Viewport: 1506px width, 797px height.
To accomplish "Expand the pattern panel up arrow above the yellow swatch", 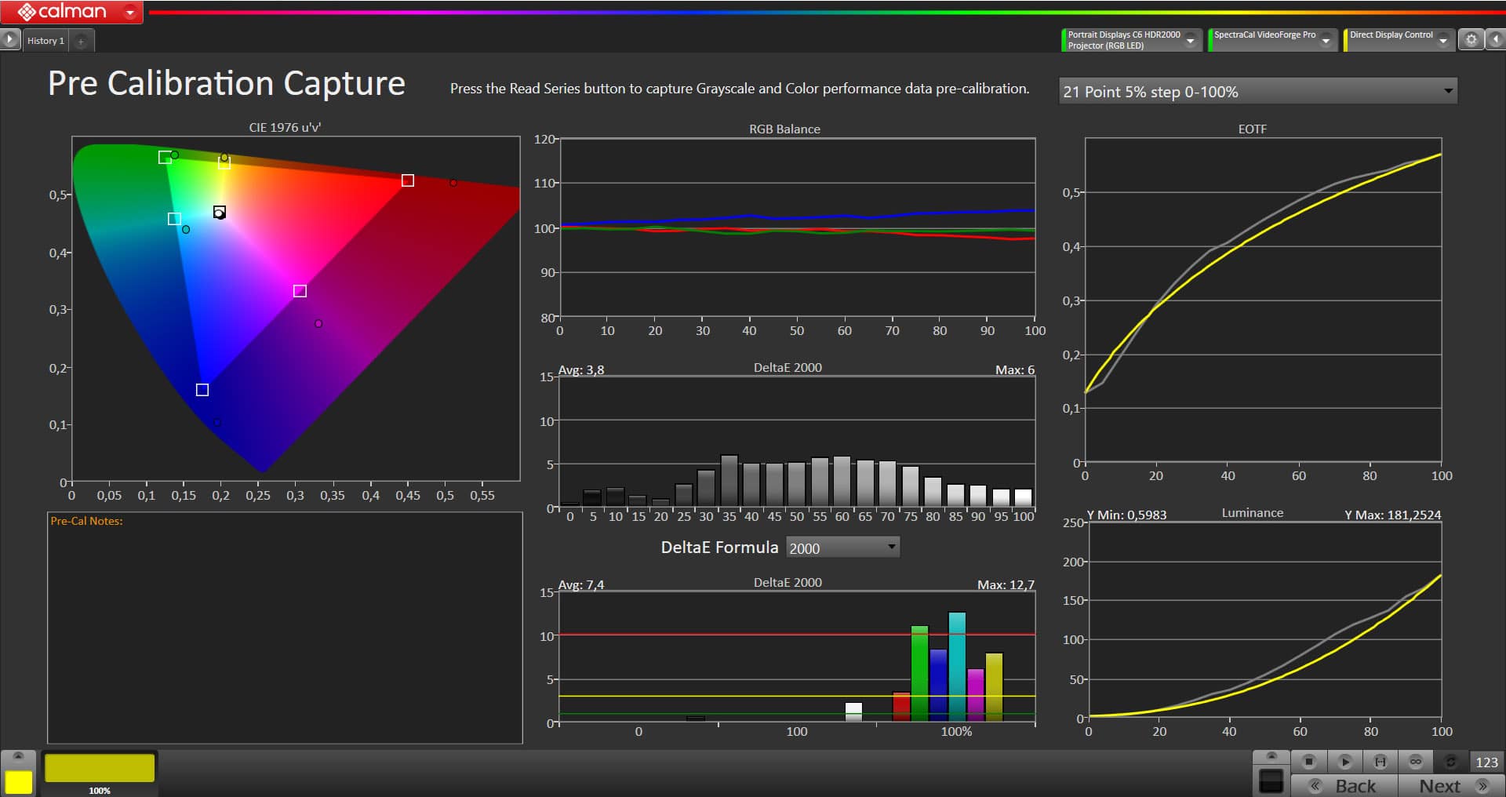I will point(18,756).
